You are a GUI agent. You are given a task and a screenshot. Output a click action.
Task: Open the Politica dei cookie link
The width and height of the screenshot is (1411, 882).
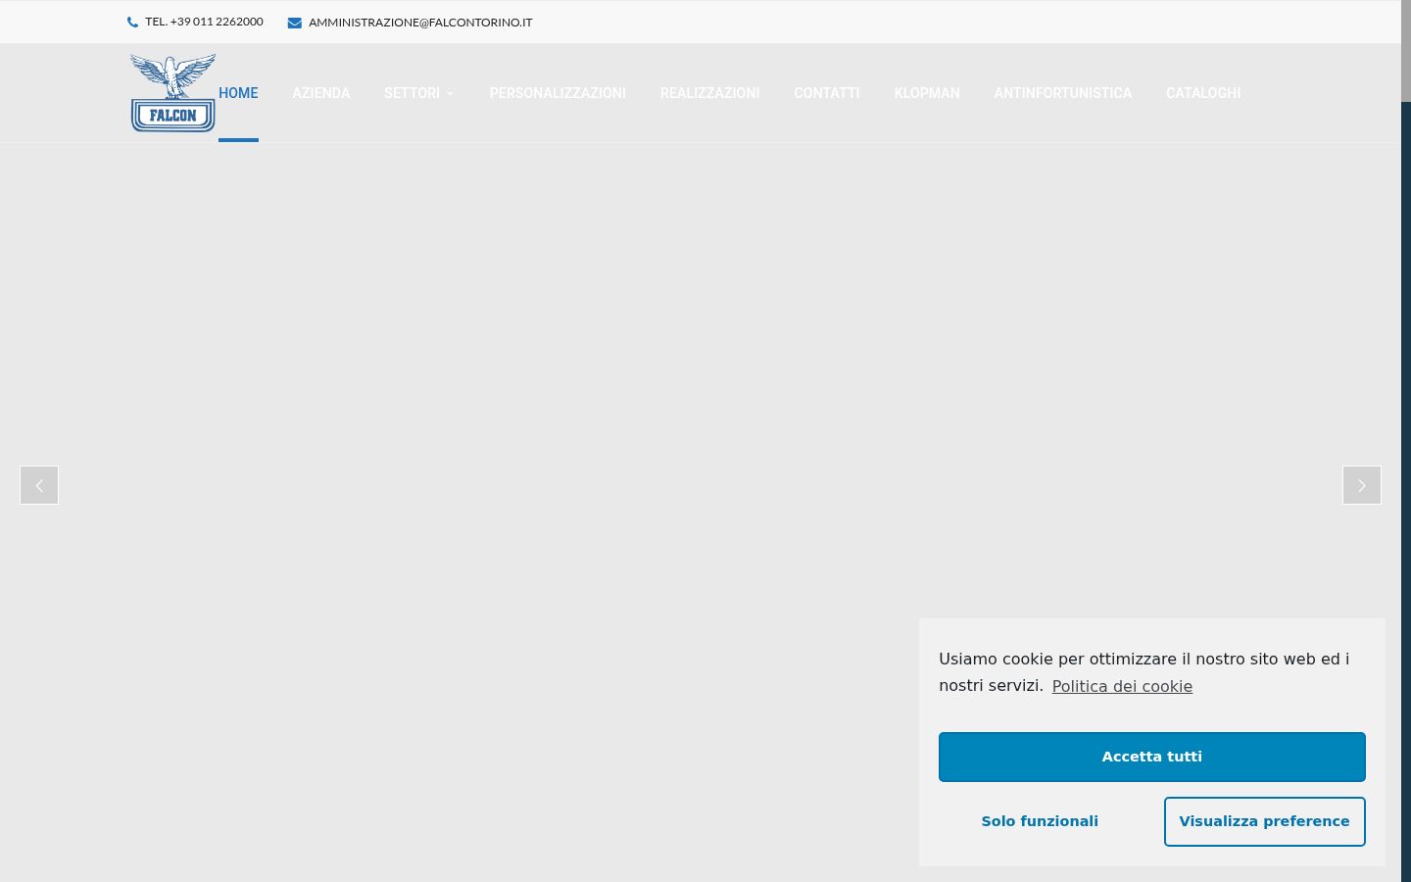(1122, 686)
